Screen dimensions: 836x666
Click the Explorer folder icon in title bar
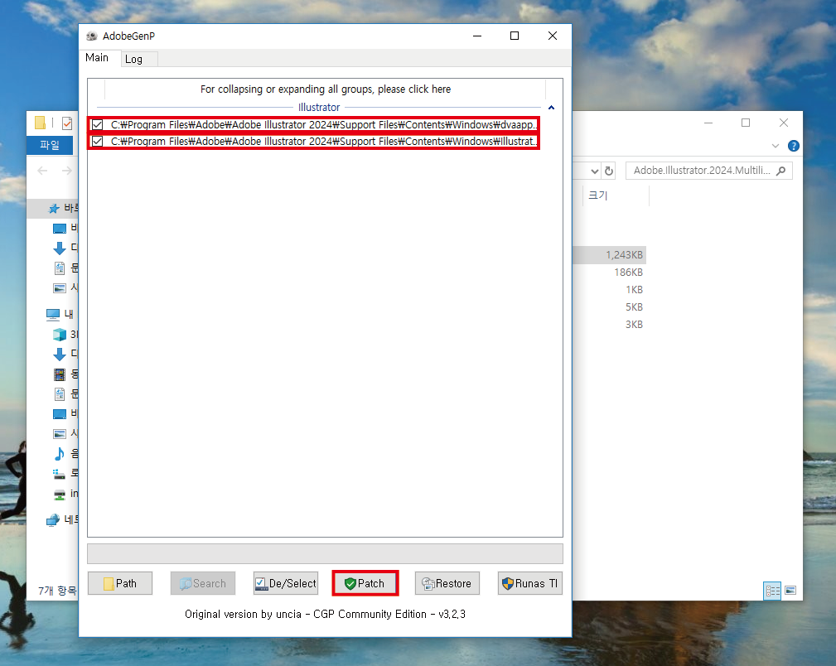[x=40, y=123]
